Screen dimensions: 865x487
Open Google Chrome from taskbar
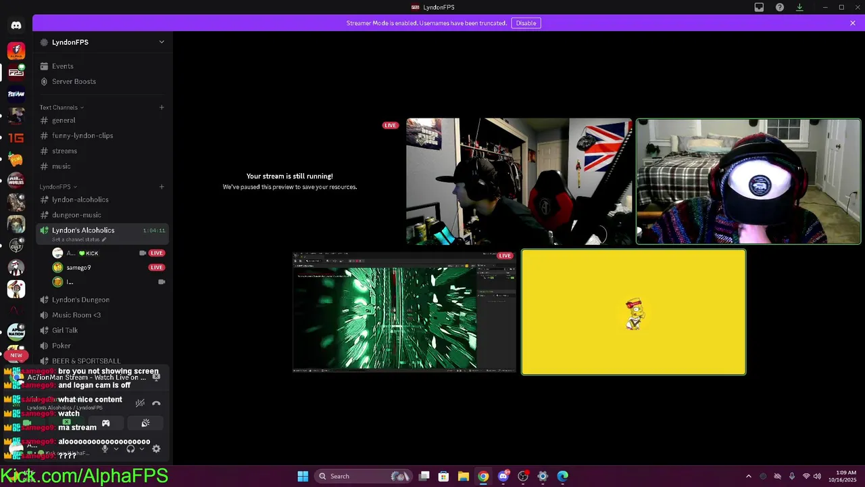483,476
